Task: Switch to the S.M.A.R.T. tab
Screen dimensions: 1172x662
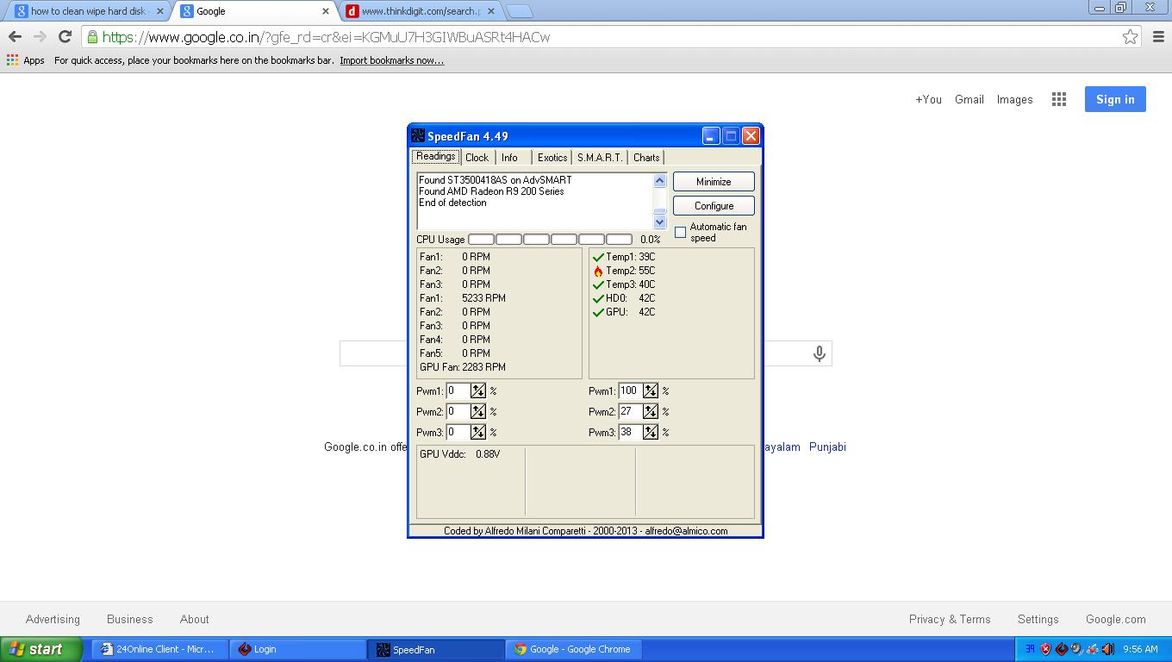Action: [x=599, y=158]
